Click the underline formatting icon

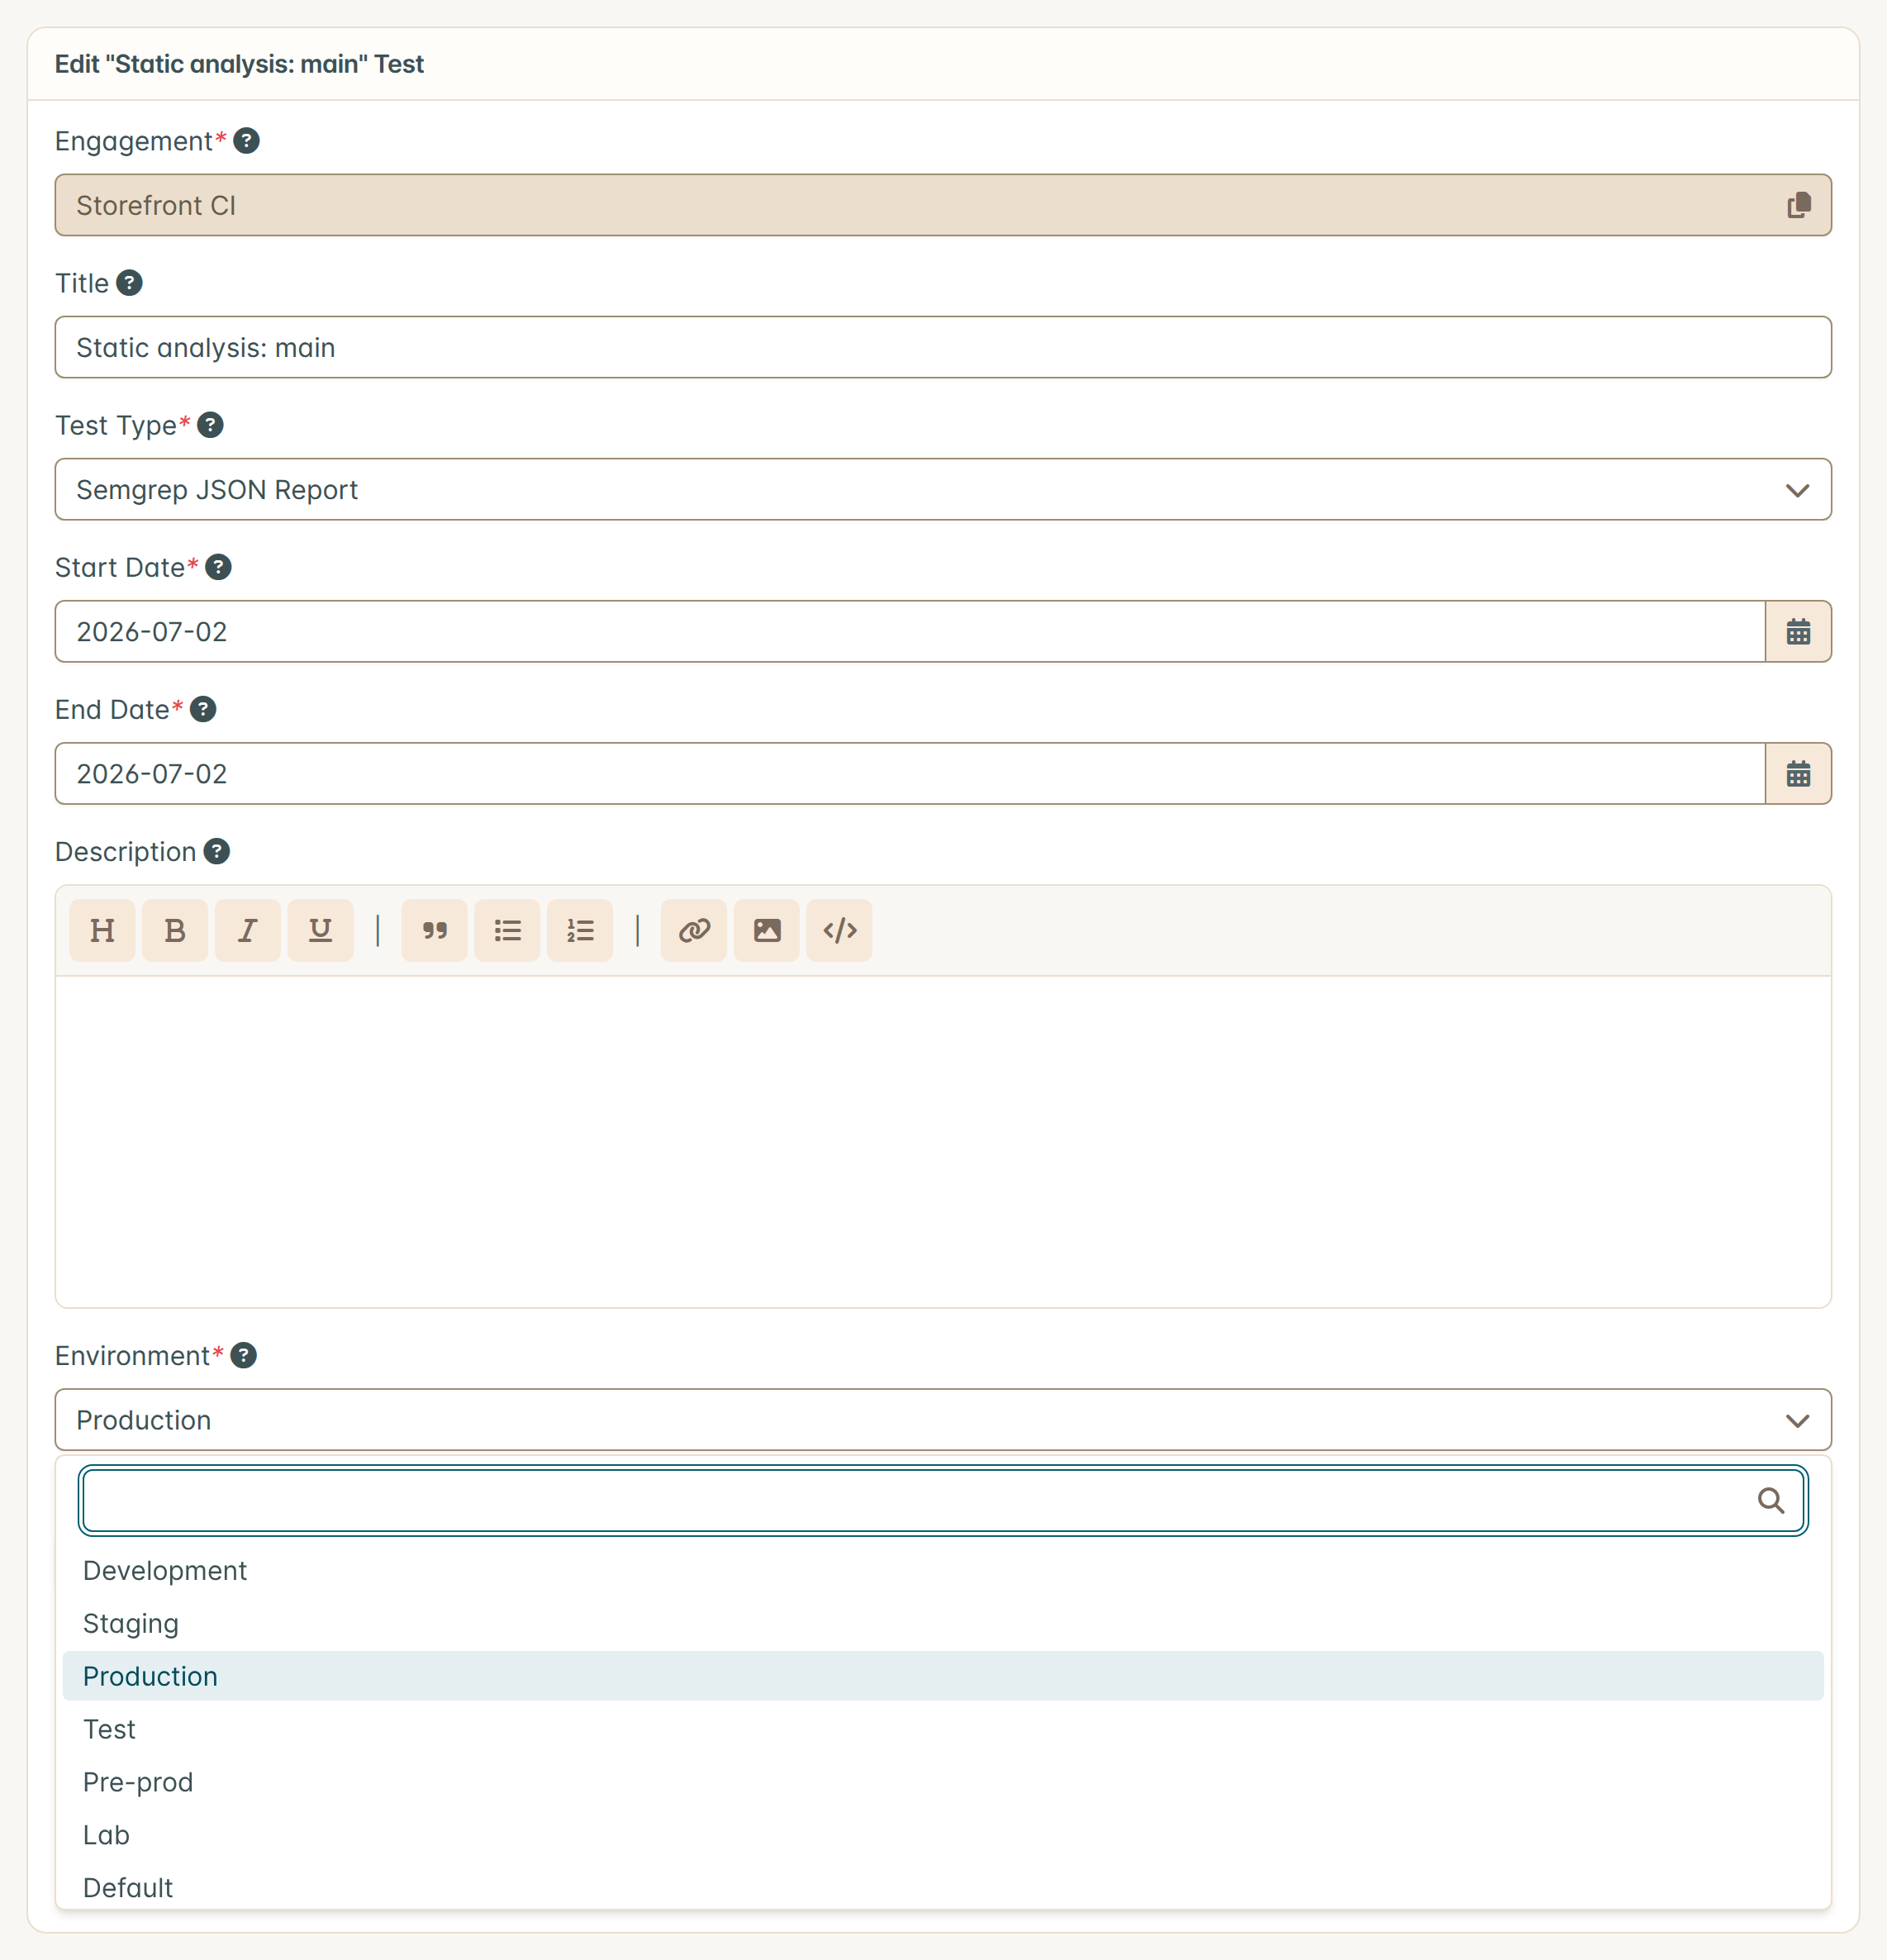320,930
